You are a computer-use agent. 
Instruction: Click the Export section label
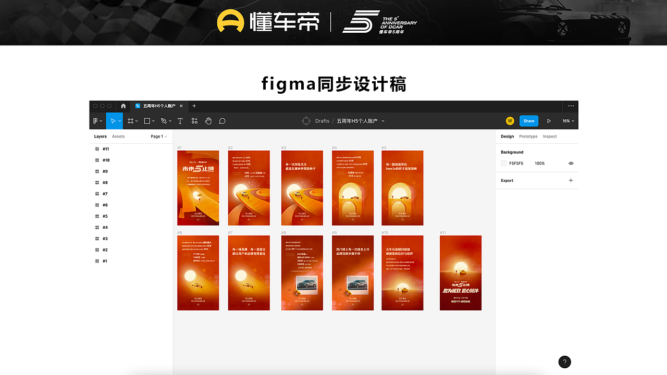(x=507, y=180)
